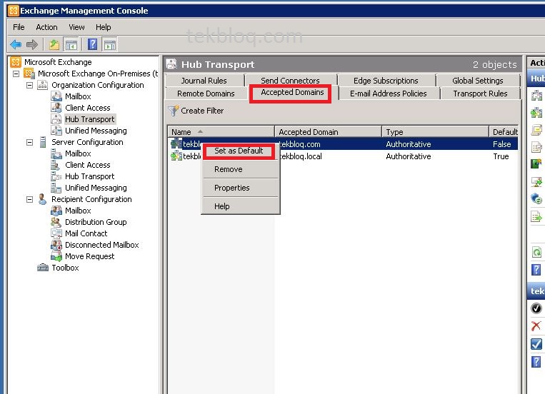Click the blue Help toolbar icon
The image size is (545, 394).
point(92,44)
